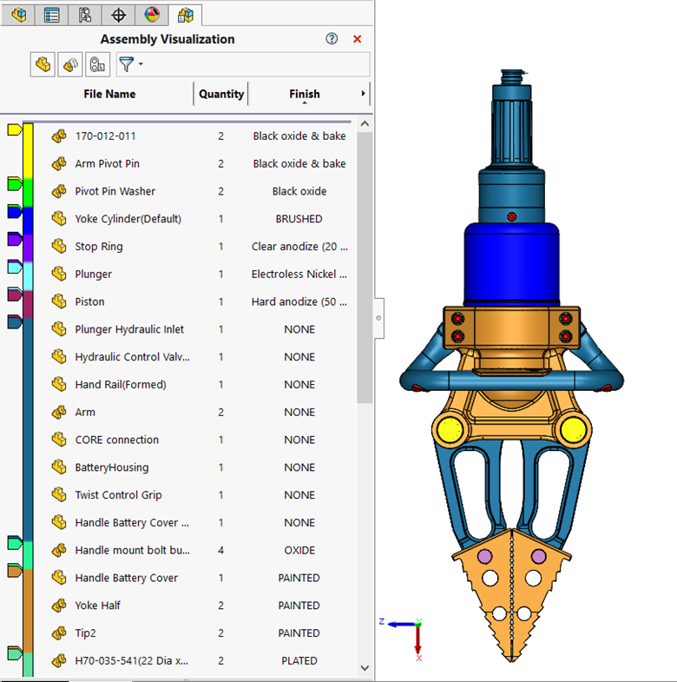Select the orange color slider marker

(x=15, y=571)
